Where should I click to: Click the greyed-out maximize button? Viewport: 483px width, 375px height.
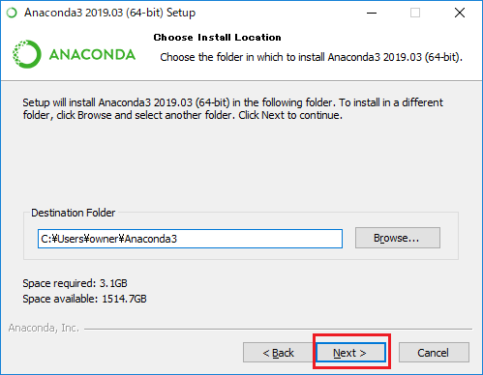pos(415,13)
